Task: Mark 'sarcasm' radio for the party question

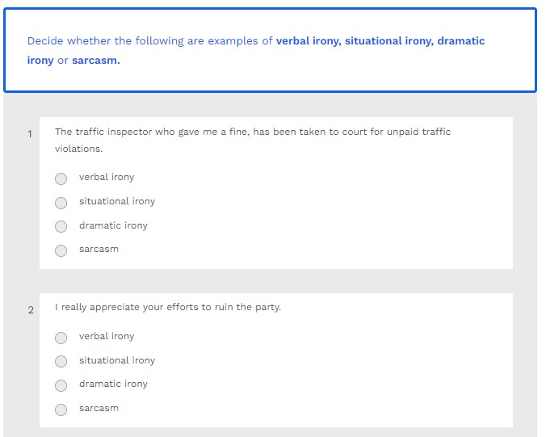Action: pyautogui.click(x=61, y=410)
